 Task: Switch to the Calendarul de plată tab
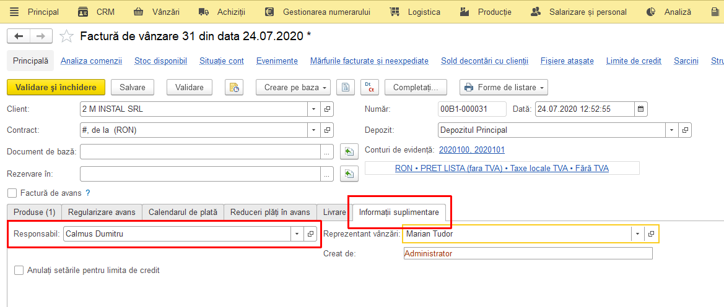[x=183, y=212]
